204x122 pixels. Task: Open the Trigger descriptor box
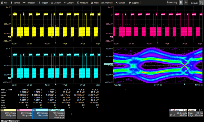[x=195, y=113]
